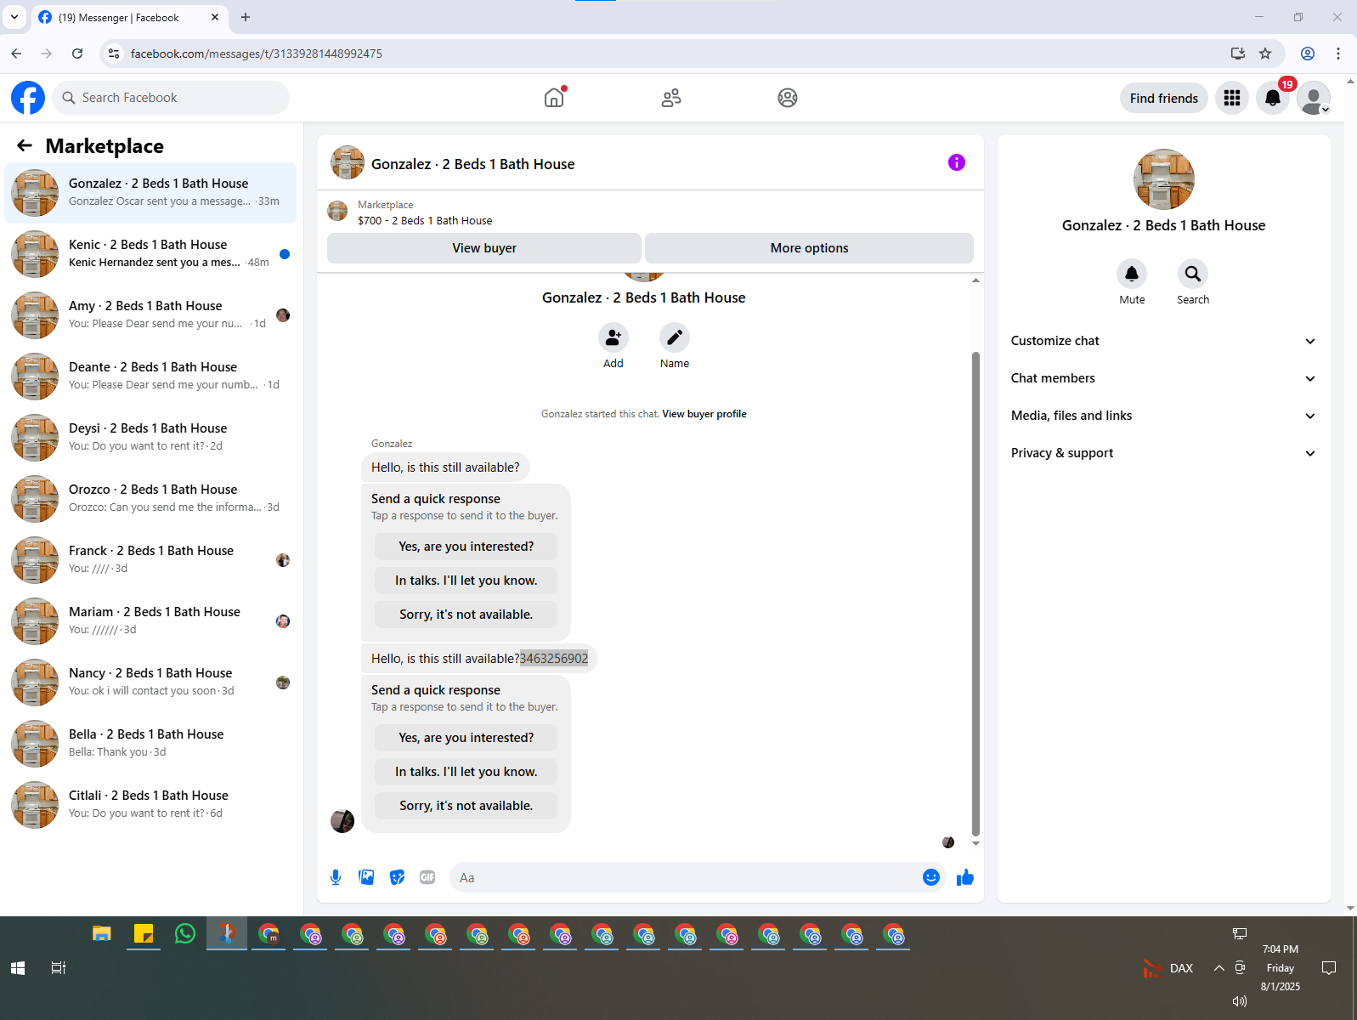1357x1020 pixels.
Task: Open View buyer profile link
Action: point(704,414)
